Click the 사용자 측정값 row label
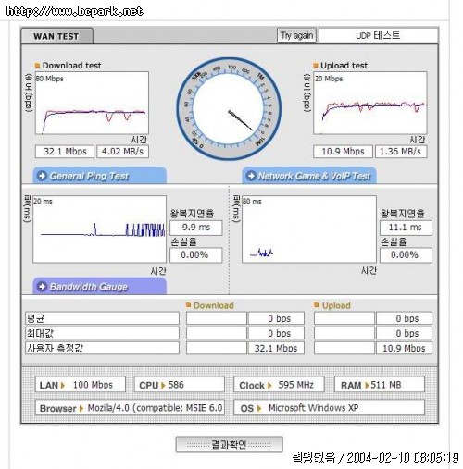This screenshot has height=469, width=463. coord(102,348)
